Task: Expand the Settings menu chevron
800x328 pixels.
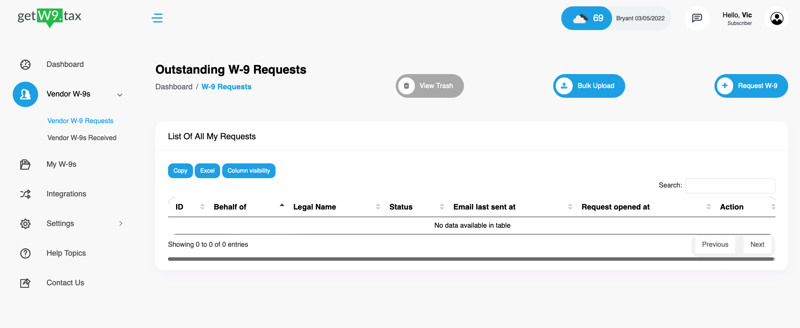Action: pyautogui.click(x=121, y=223)
